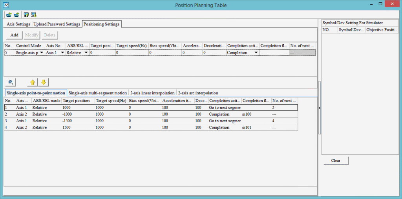Open the Completion action dropdown in row 5
The image size is (402, 199).
tap(256, 53)
